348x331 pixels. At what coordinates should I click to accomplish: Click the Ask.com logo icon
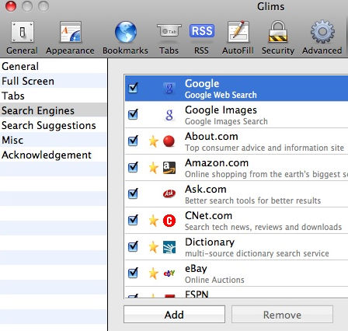pos(169,193)
